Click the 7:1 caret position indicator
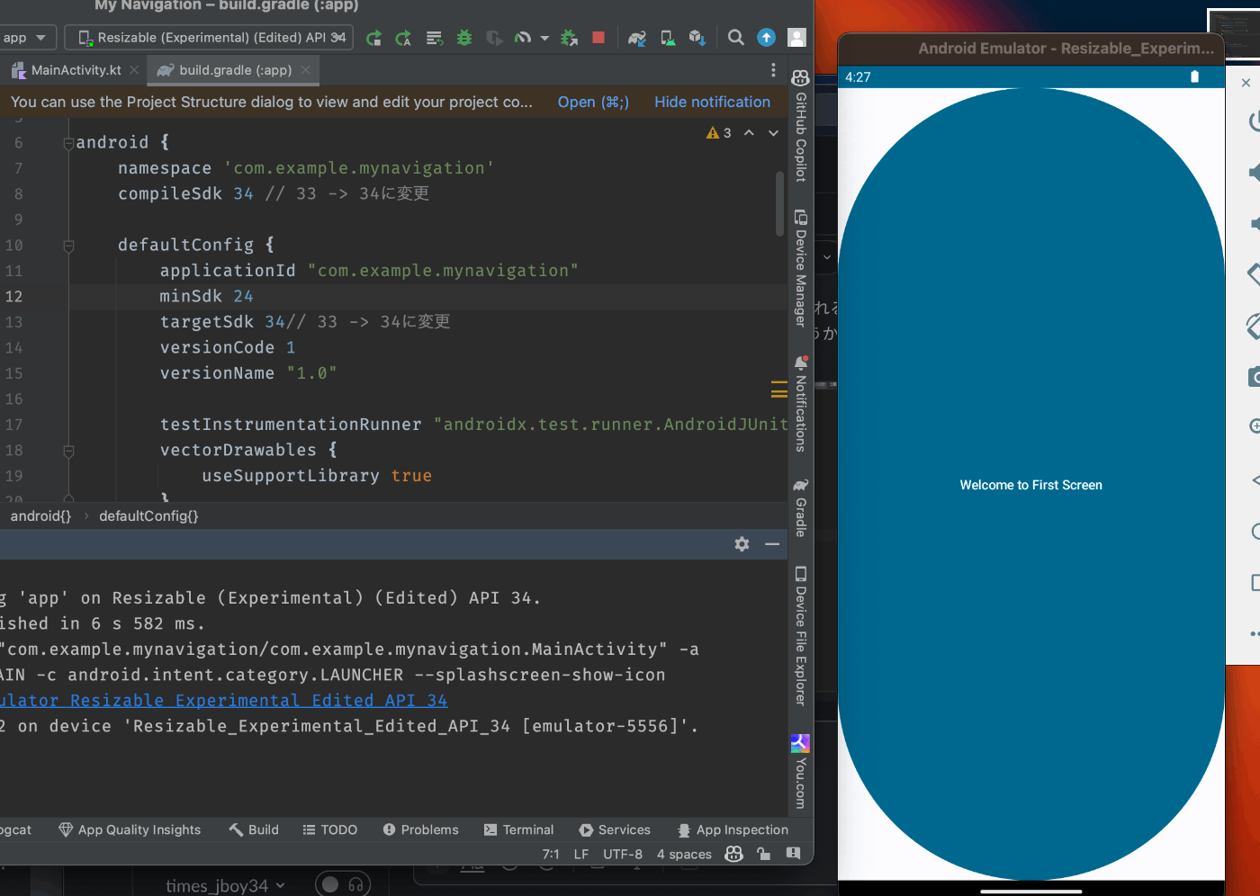This screenshot has height=896, width=1260. click(x=551, y=855)
